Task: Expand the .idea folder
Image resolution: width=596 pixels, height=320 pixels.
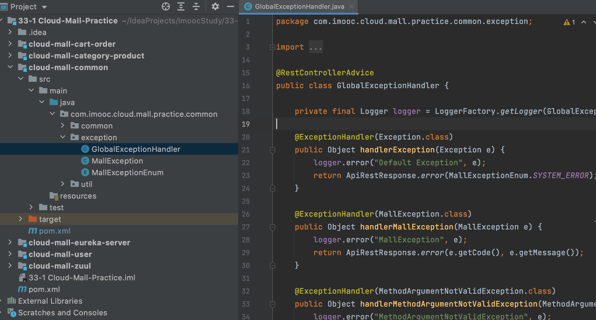Action: pyautogui.click(x=10, y=32)
